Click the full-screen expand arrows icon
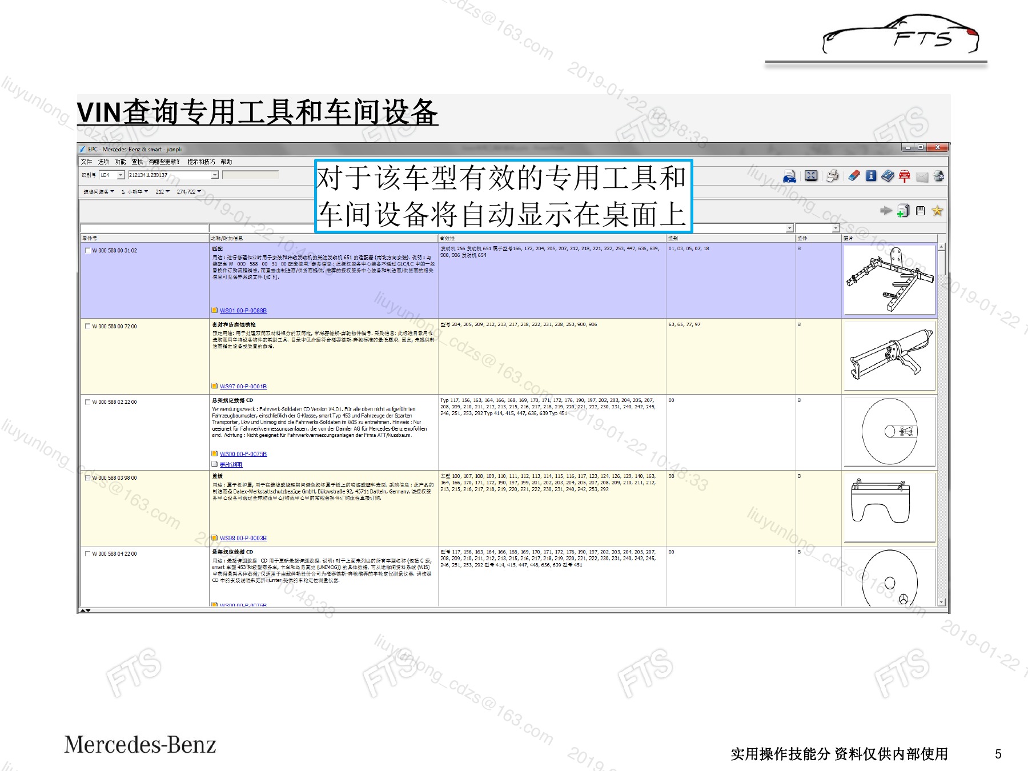 pyautogui.click(x=811, y=176)
